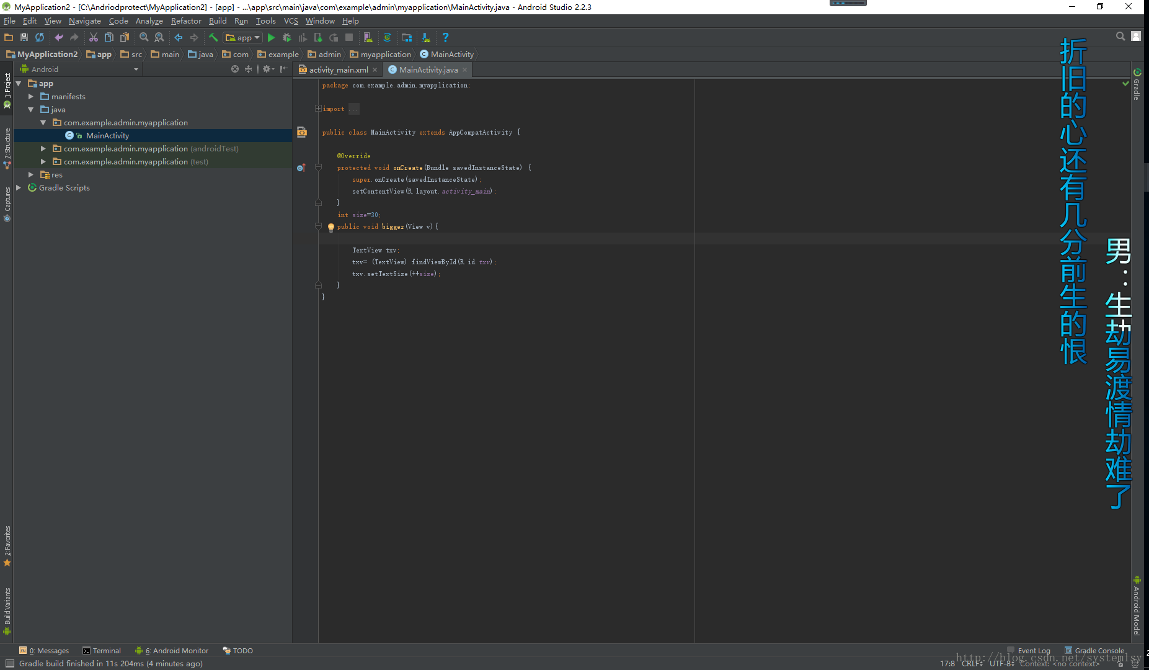The image size is (1149, 670).
Task: Open the VCS menu
Action: [x=291, y=21]
